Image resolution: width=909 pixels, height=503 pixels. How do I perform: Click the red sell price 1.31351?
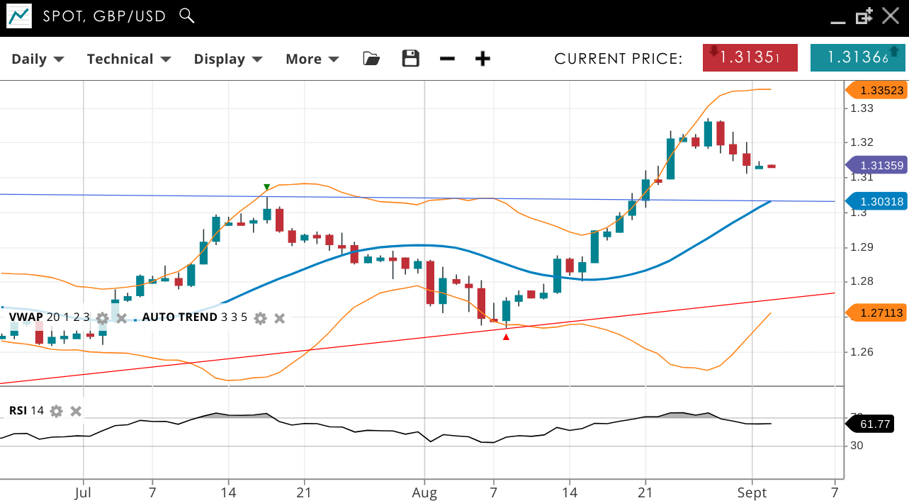[750, 58]
